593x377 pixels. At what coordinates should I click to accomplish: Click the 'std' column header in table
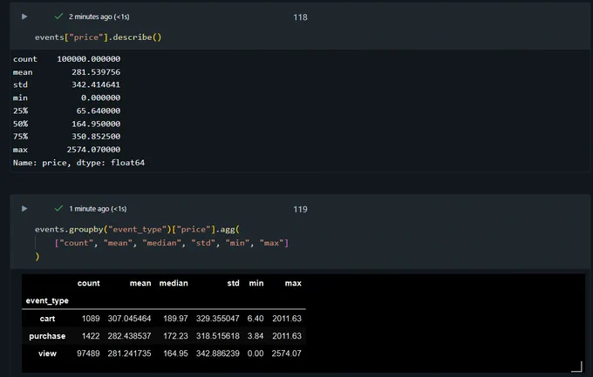(234, 283)
